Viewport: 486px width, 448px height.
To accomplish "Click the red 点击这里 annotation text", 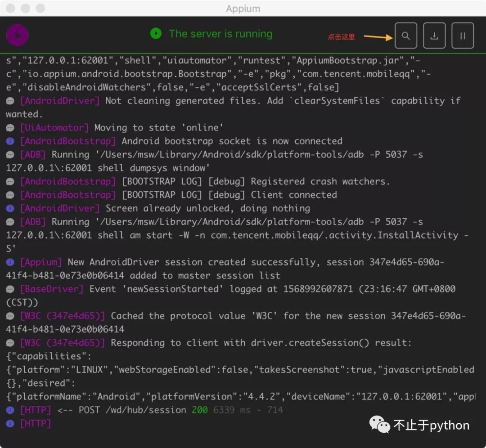I will tap(341, 37).
